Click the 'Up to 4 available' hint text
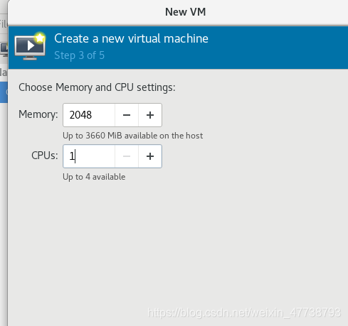The height and width of the screenshot is (326, 348). [x=94, y=177]
